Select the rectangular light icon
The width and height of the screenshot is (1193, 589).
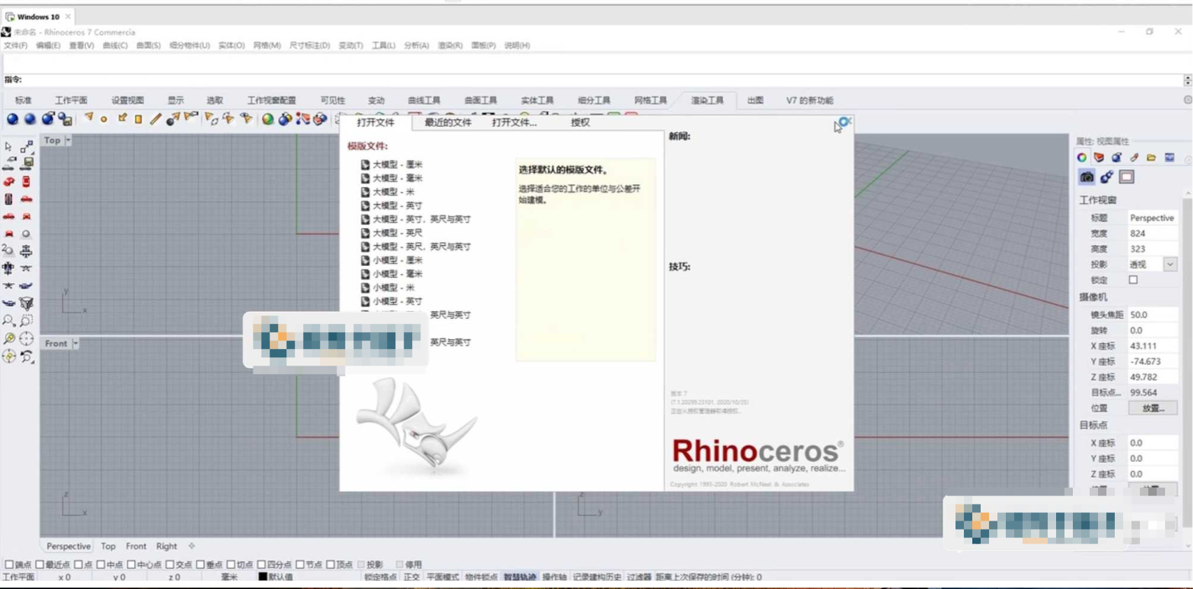pos(138,119)
